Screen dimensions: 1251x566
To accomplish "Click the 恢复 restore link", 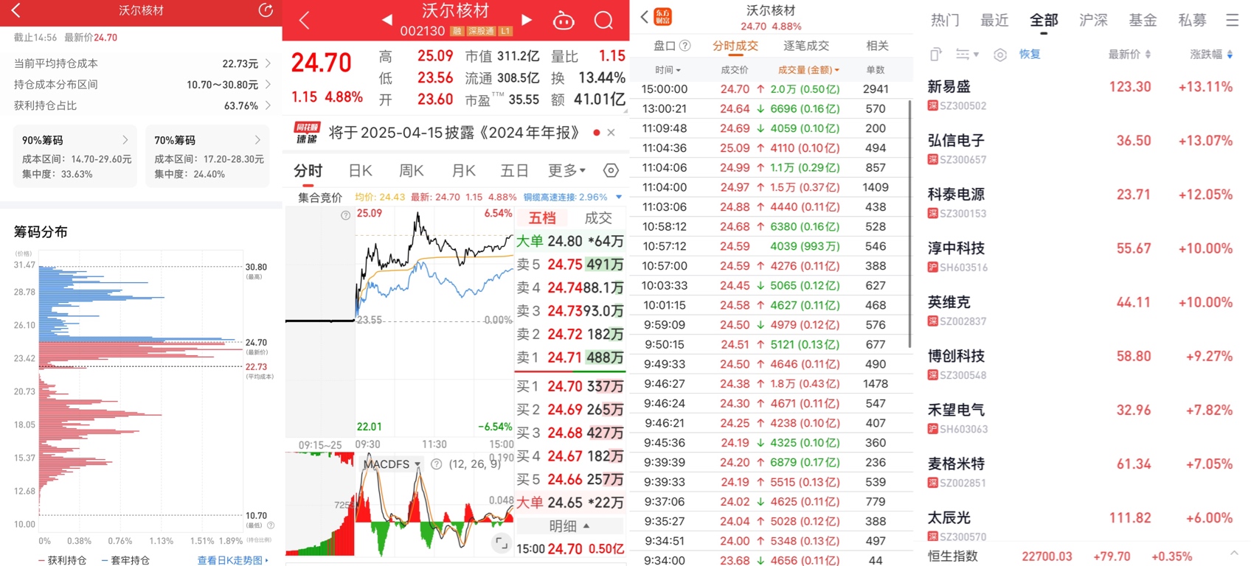I will (1030, 55).
